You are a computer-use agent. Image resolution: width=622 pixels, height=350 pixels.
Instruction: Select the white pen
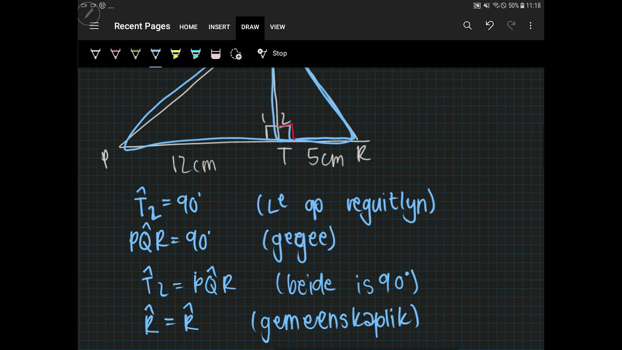click(96, 54)
